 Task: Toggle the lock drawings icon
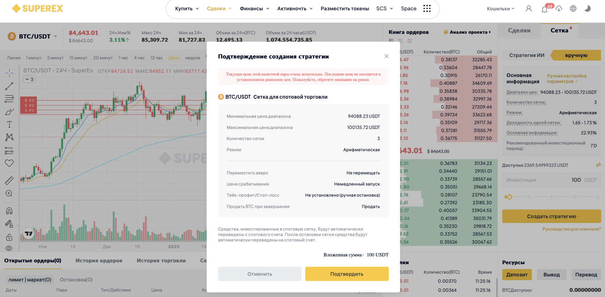point(9,237)
